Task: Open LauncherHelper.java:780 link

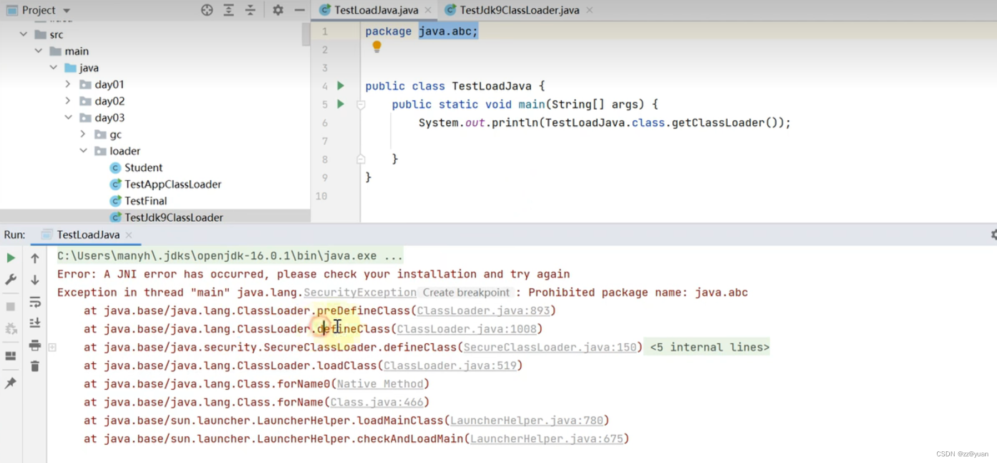Action: coord(527,420)
